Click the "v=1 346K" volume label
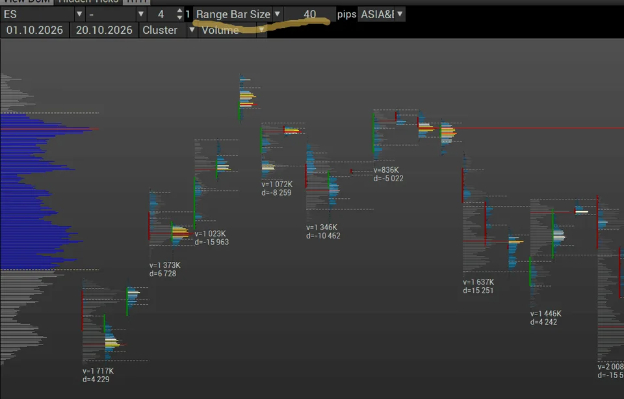The height and width of the screenshot is (399, 624). click(322, 227)
